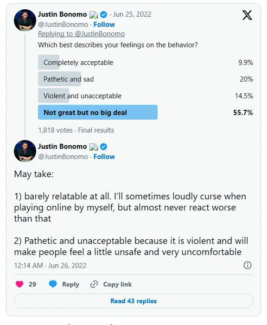
Task: Click the verified badge on the second tweet
Action: pos(103,147)
